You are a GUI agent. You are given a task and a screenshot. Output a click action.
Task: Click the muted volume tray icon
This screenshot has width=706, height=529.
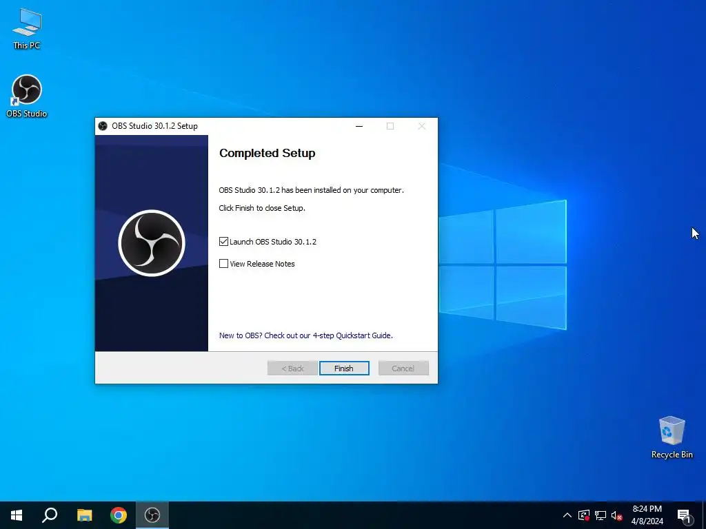pos(616,515)
